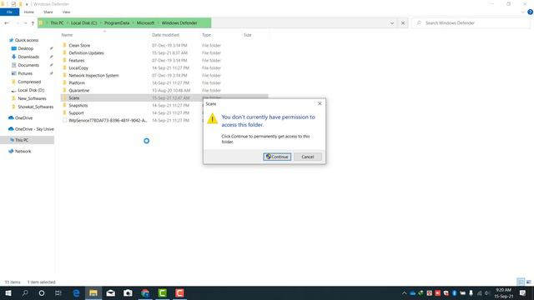Open taskbar clock and date

pos(503,293)
